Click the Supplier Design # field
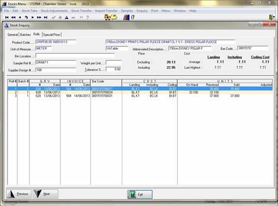The height and width of the screenshot is (206, 278). [56, 70]
